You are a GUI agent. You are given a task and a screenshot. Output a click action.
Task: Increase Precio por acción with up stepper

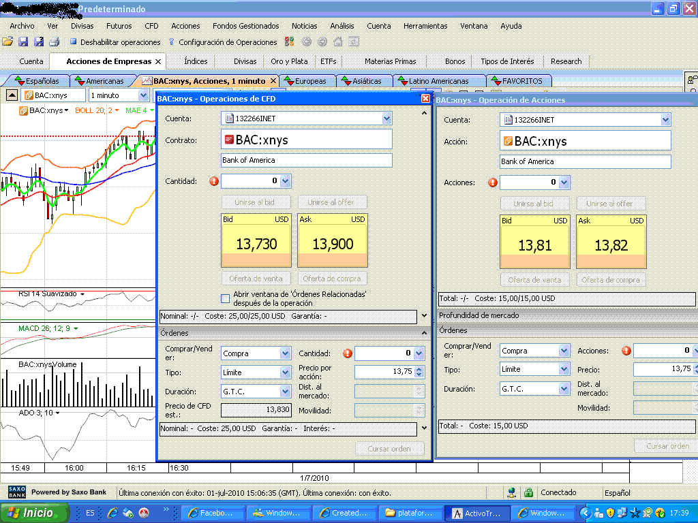point(419,369)
